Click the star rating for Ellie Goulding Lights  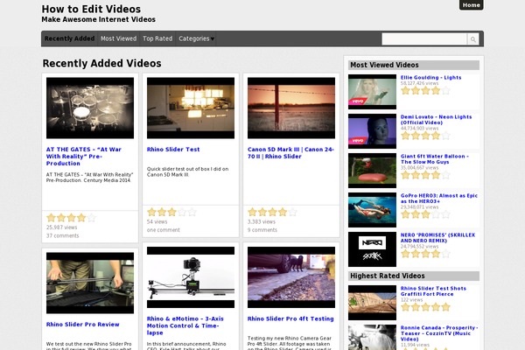pyautogui.click(x=425, y=90)
